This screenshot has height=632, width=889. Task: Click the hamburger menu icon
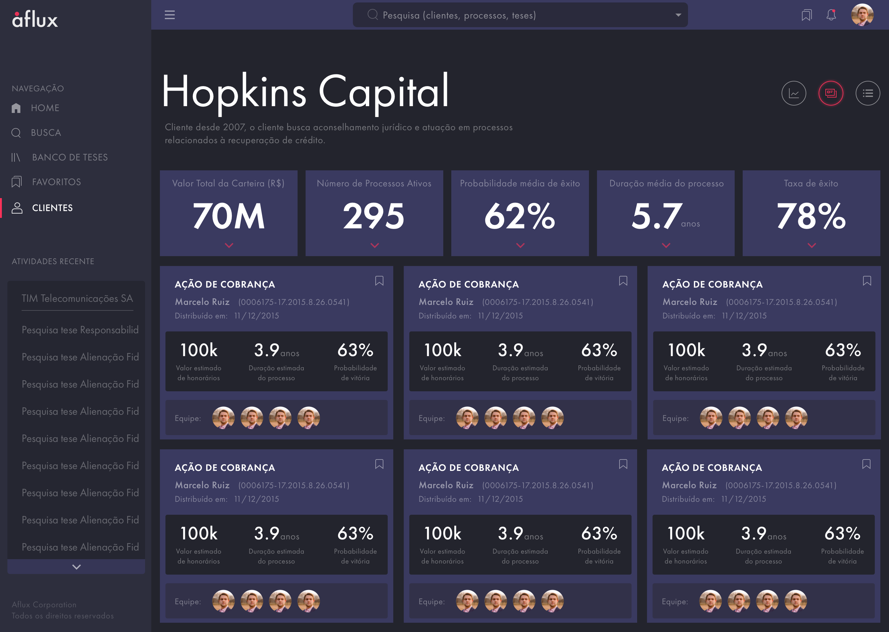coord(170,15)
